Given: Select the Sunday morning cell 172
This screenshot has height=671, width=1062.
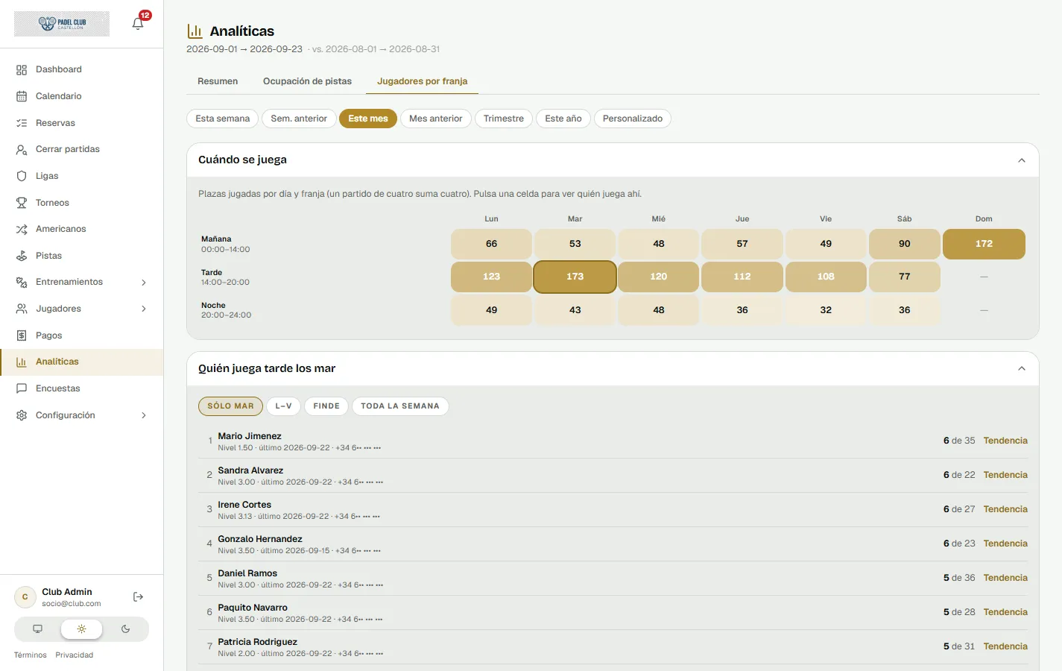Looking at the screenshot, I should pos(984,244).
